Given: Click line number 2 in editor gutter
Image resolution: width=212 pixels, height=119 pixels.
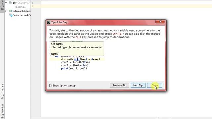Looking at the screenshot, I should pyautogui.click(x=32, y=6).
